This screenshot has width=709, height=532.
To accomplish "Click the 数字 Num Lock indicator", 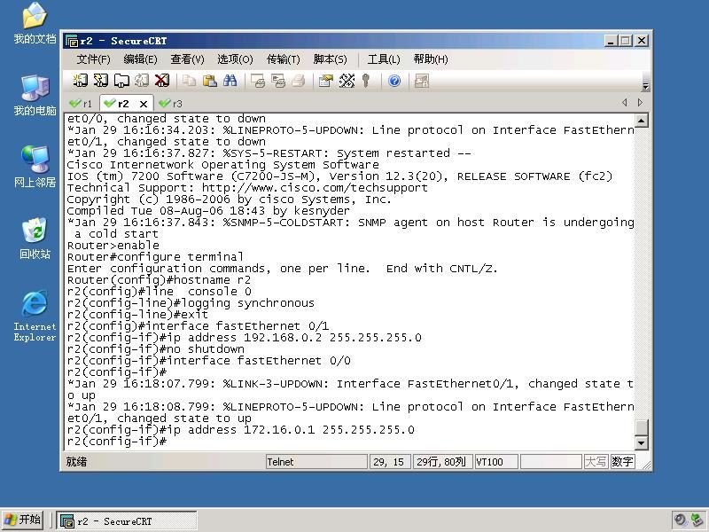I will click(622, 461).
